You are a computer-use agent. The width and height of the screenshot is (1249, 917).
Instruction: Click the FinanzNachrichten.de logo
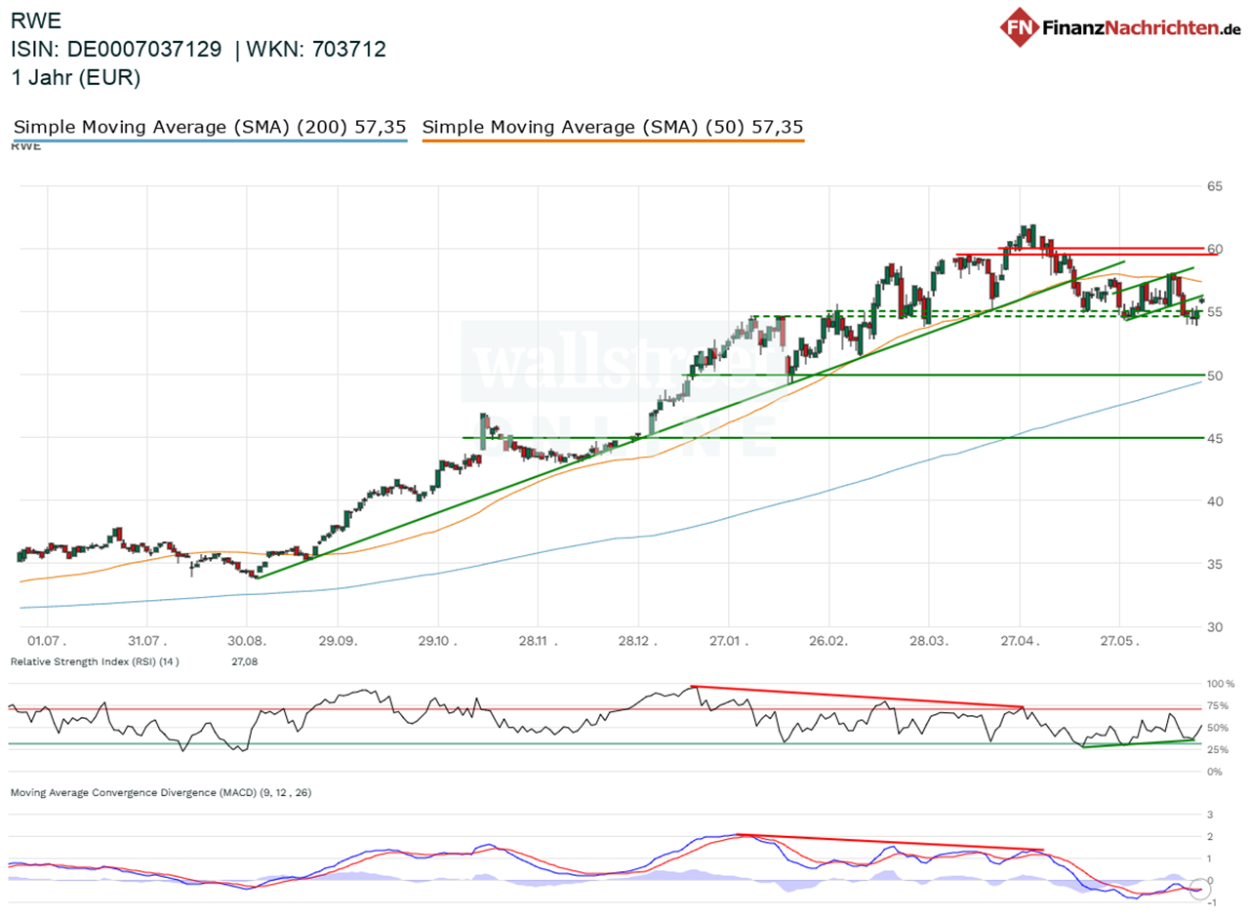(1120, 26)
